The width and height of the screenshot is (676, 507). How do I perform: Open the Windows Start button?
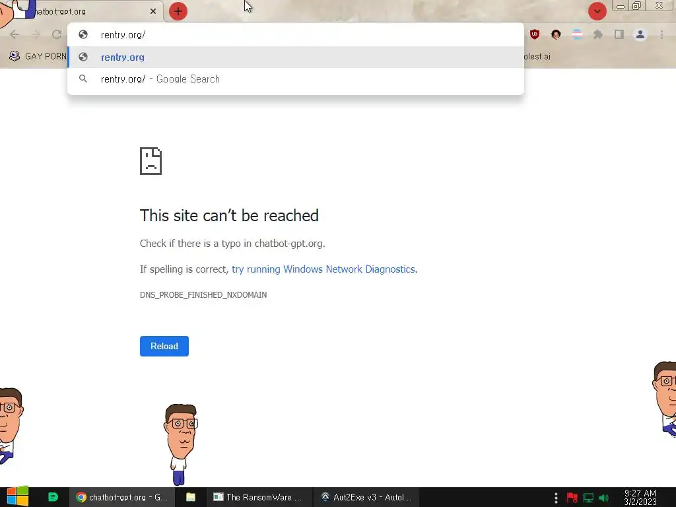tap(17, 497)
